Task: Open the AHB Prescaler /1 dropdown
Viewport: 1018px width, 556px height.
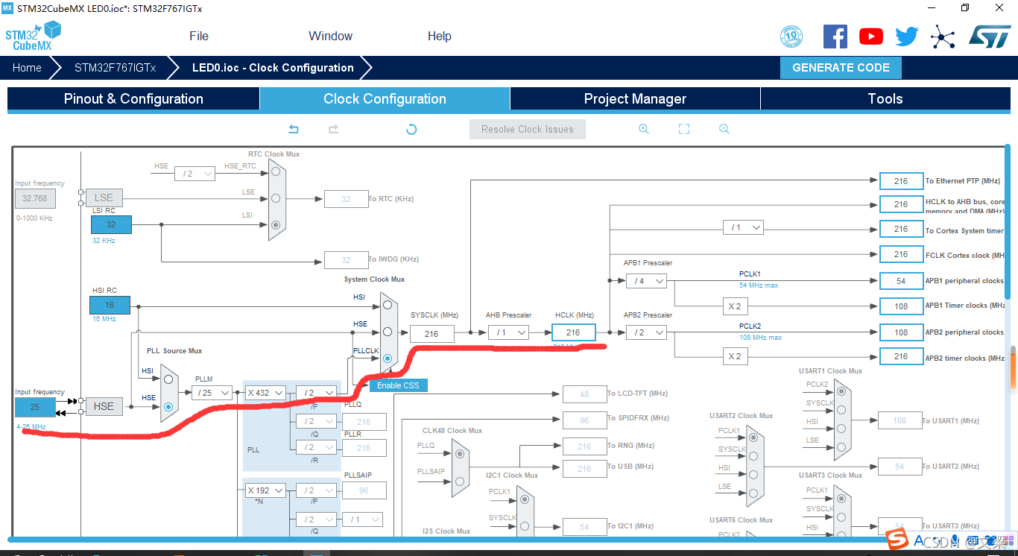Action: (x=509, y=332)
